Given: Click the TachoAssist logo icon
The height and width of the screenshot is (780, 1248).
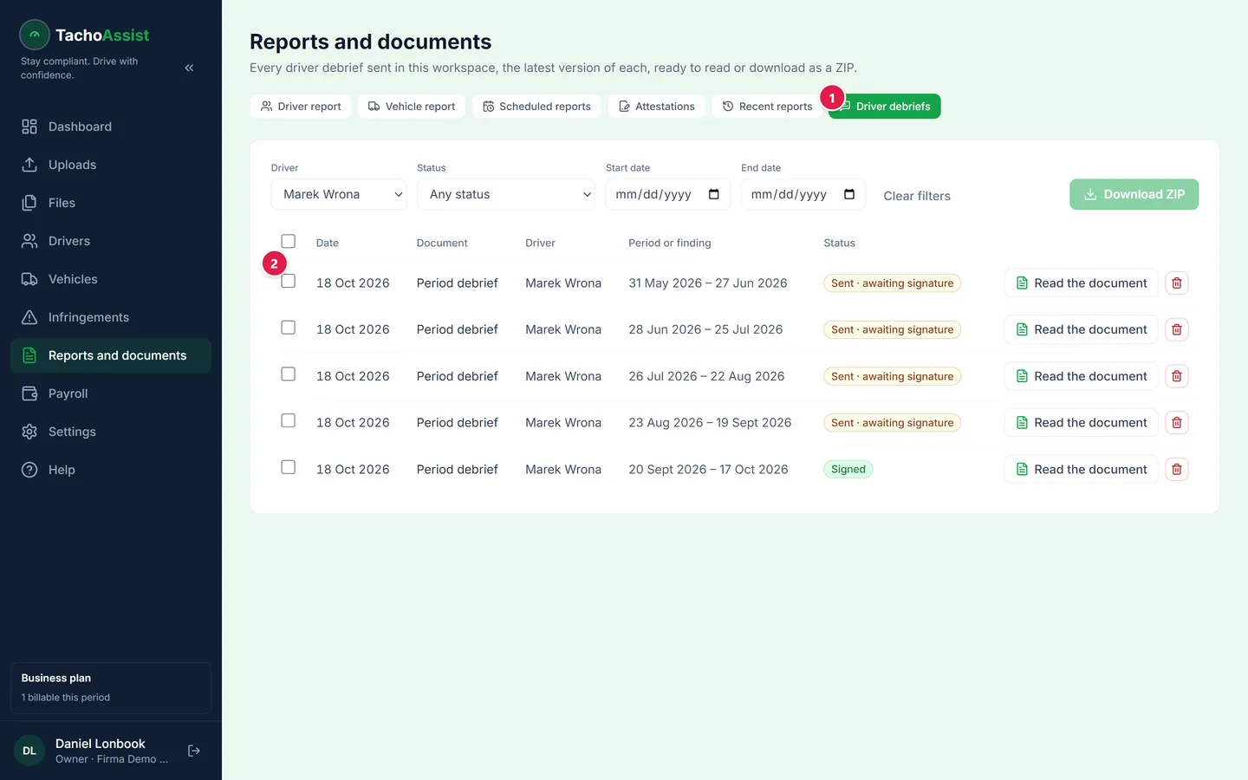Looking at the screenshot, I should [x=35, y=35].
